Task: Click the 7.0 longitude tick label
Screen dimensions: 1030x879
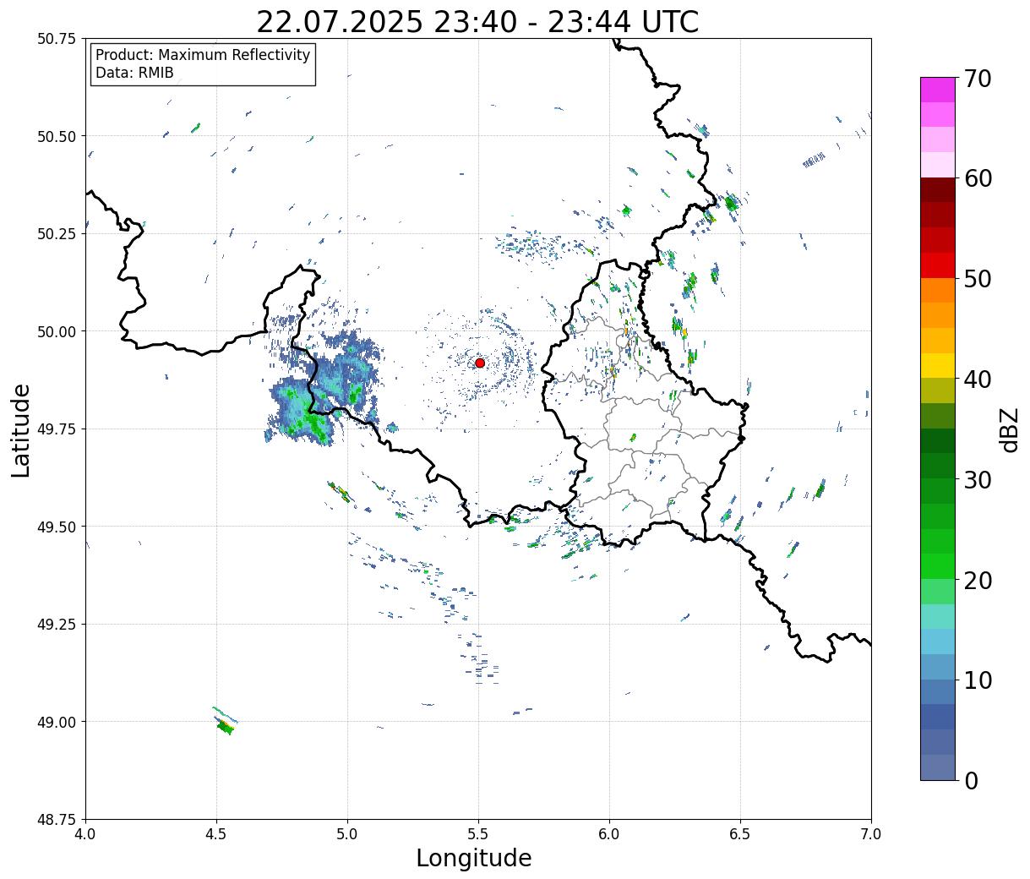Action: (x=871, y=834)
